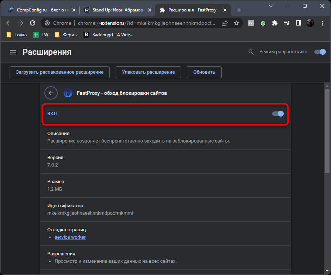
Task: Go forward in browser history
Action: point(21,23)
